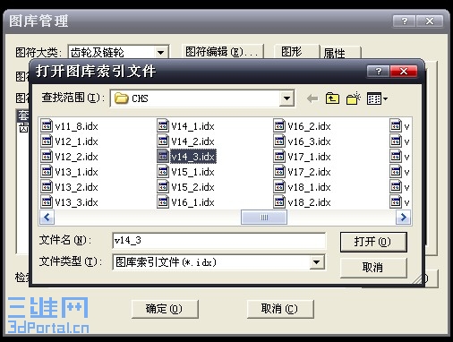This screenshot has width=453, height=342.
Task: Open the view menu icon
Action: pyautogui.click(x=377, y=98)
